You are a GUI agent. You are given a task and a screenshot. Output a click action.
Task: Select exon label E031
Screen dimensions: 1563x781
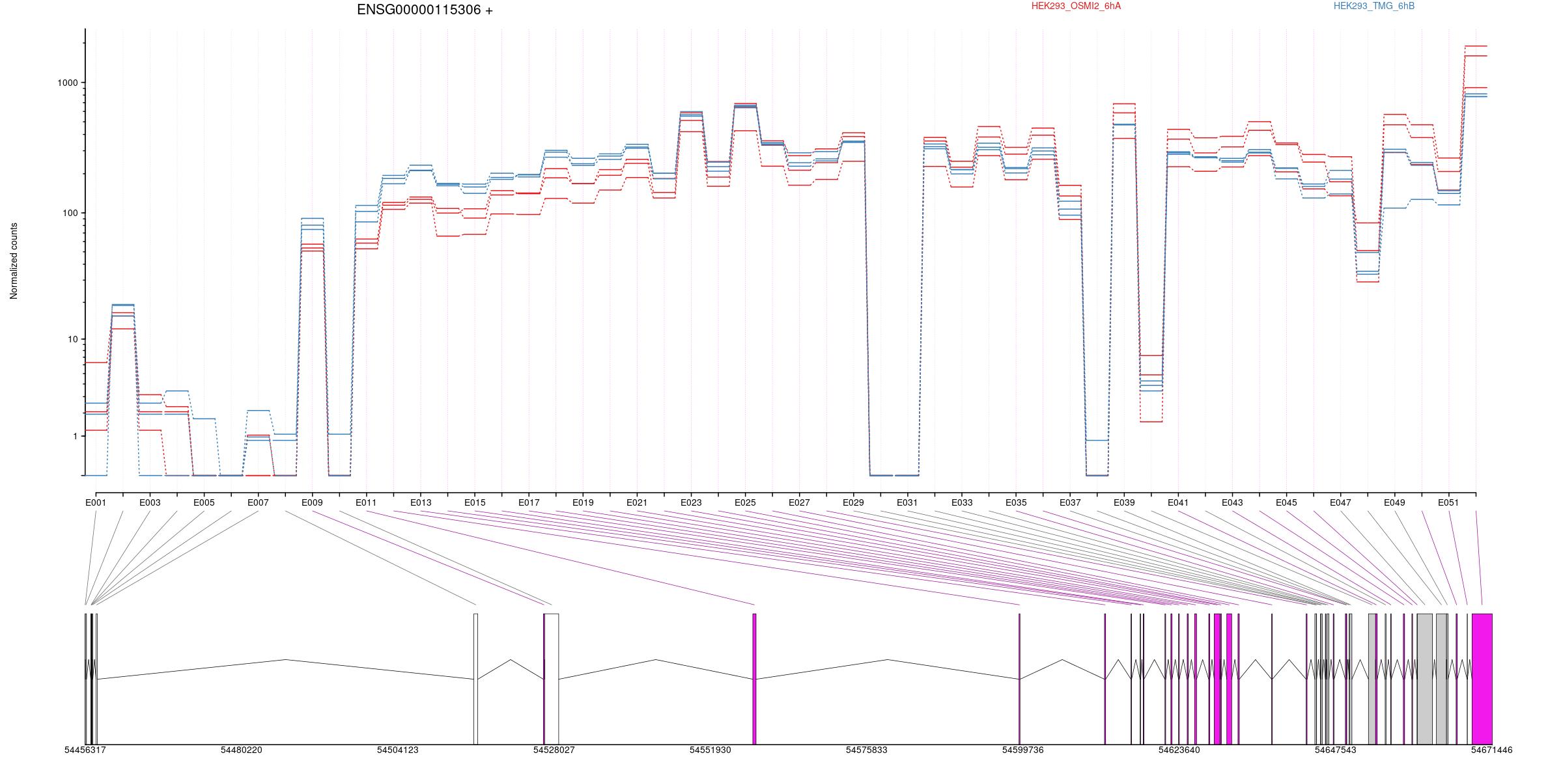pyautogui.click(x=907, y=502)
